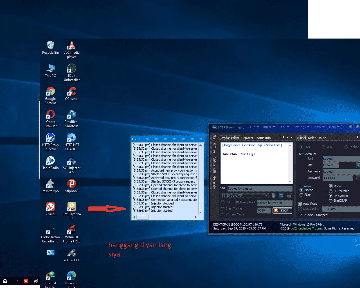Select the Proxifier shortcut icon

(71, 119)
